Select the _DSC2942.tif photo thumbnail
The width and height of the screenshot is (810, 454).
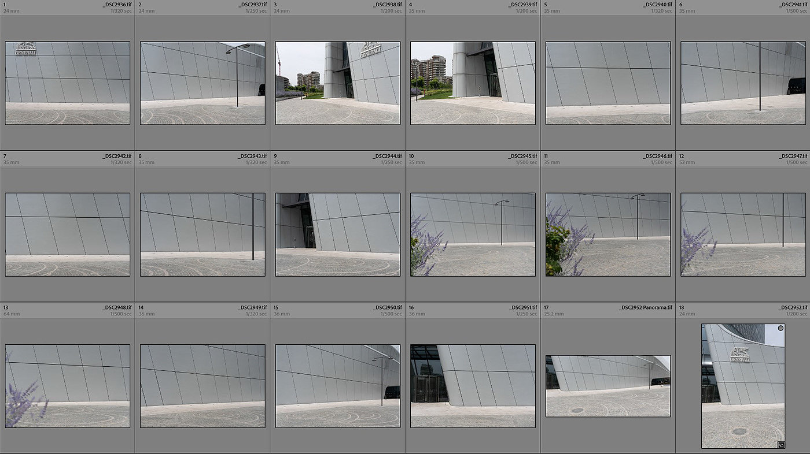tap(67, 235)
